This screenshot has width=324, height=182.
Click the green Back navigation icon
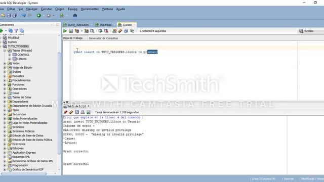tap(38, 16)
